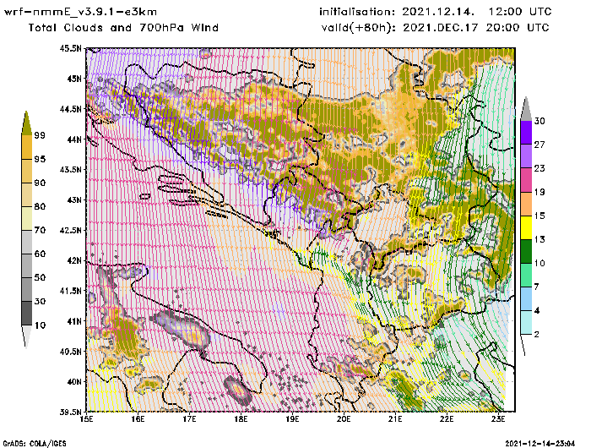Click the '70' value on the cloud legend
The image size is (591, 448).
40,230
